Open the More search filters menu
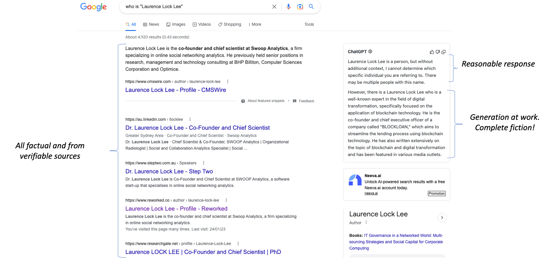The width and height of the screenshot is (555, 258). click(255, 25)
